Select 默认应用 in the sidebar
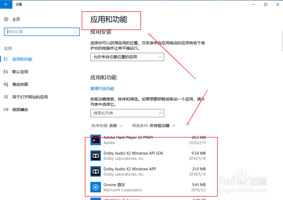The height and width of the screenshot is (200, 283). point(20,72)
